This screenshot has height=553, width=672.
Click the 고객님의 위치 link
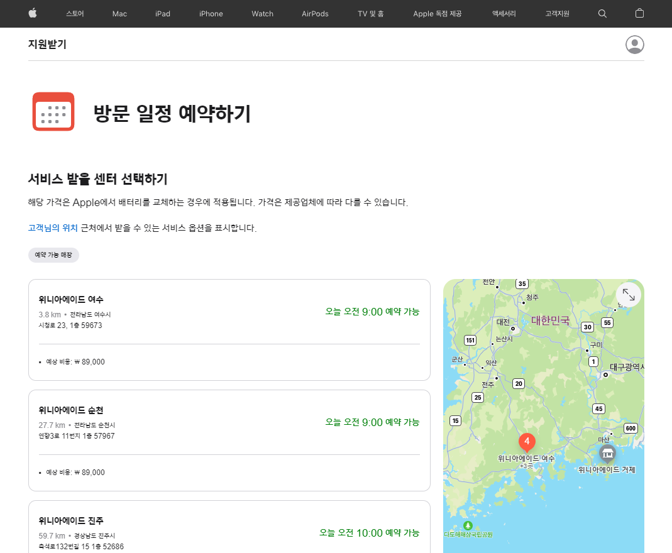pyautogui.click(x=53, y=228)
